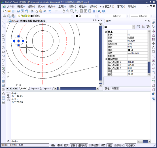This screenshot has height=148, width=157.
Task: Open the color dropdown showing 白
Action: coord(86,16)
